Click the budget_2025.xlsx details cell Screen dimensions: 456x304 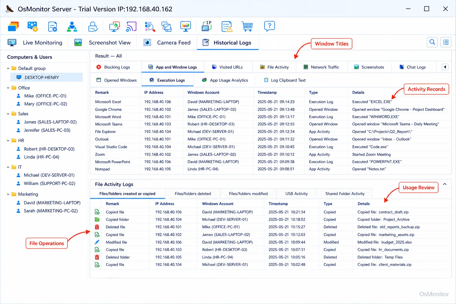[x=384, y=242]
